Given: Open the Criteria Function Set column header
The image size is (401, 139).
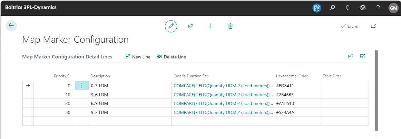Looking at the screenshot, I should 191,76.
